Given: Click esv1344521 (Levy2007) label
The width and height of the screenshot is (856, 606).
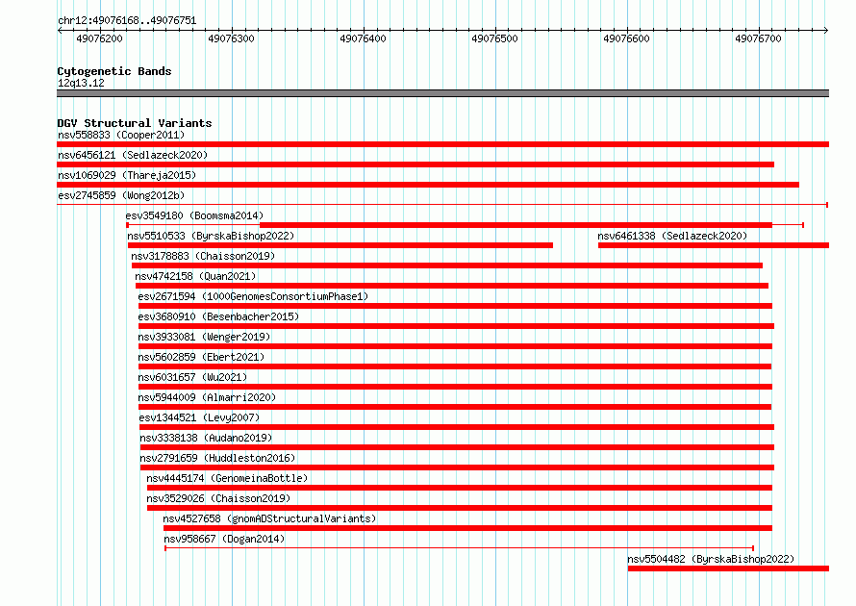Looking at the screenshot, I should (x=199, y=417).
